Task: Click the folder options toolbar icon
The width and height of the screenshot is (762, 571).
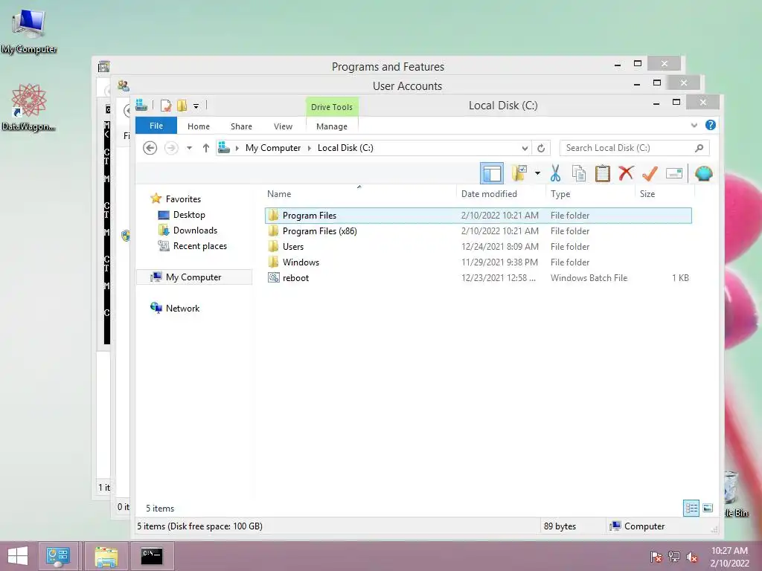Action: click(x=519, y=173)
